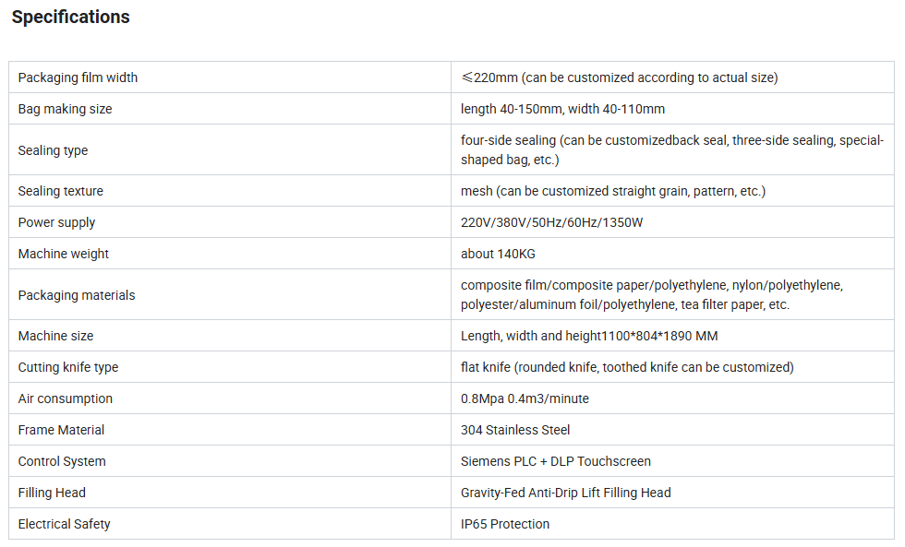Click the Packaging materials label
Screen dimensions: 905x547
[77, 295]
